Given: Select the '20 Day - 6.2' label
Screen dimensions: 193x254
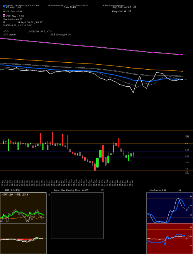Looking at the screenshot, I should (x=14, y=7).
